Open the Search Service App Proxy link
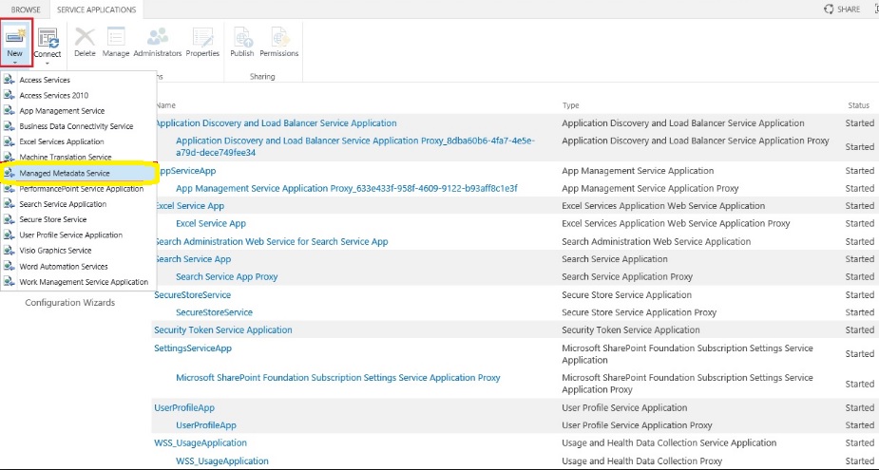879x470 pixels. [x=226, y=277]
